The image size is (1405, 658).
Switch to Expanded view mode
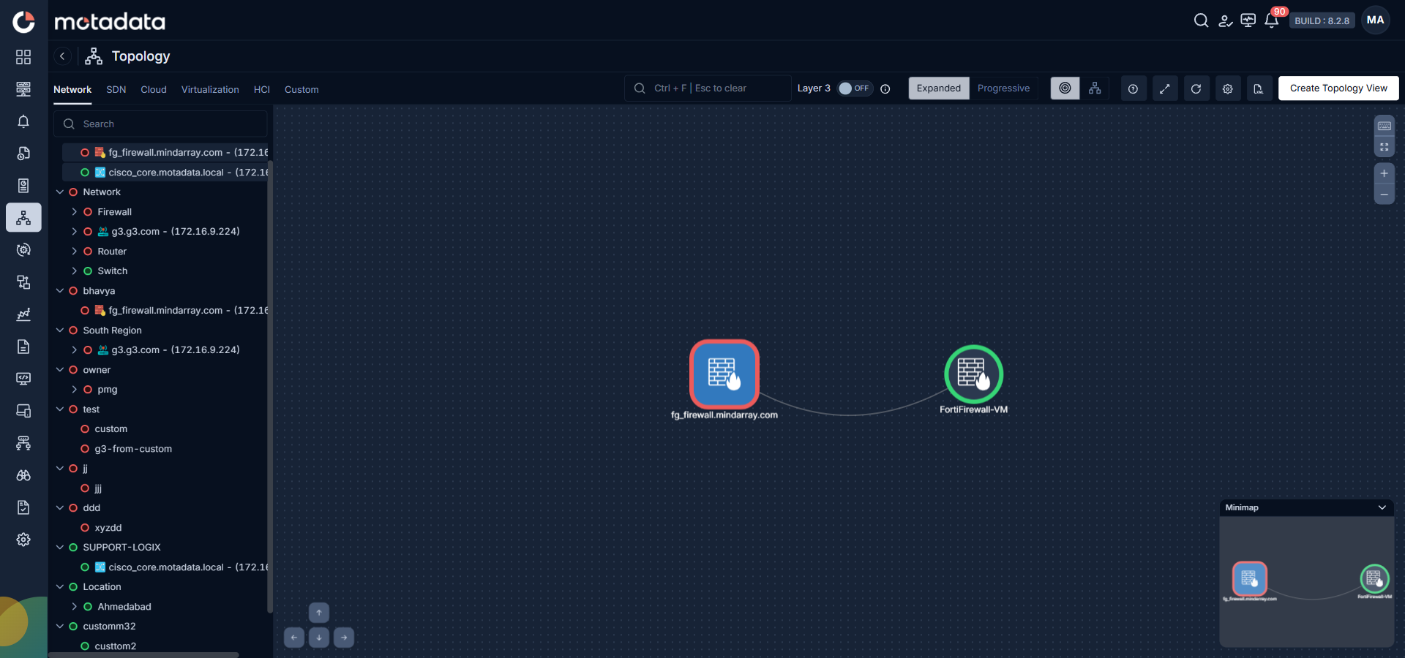point(939,88)
